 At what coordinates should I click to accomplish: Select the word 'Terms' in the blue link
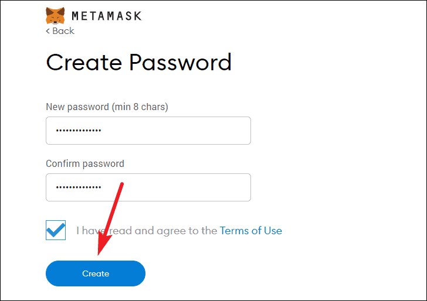coord(235,231)
